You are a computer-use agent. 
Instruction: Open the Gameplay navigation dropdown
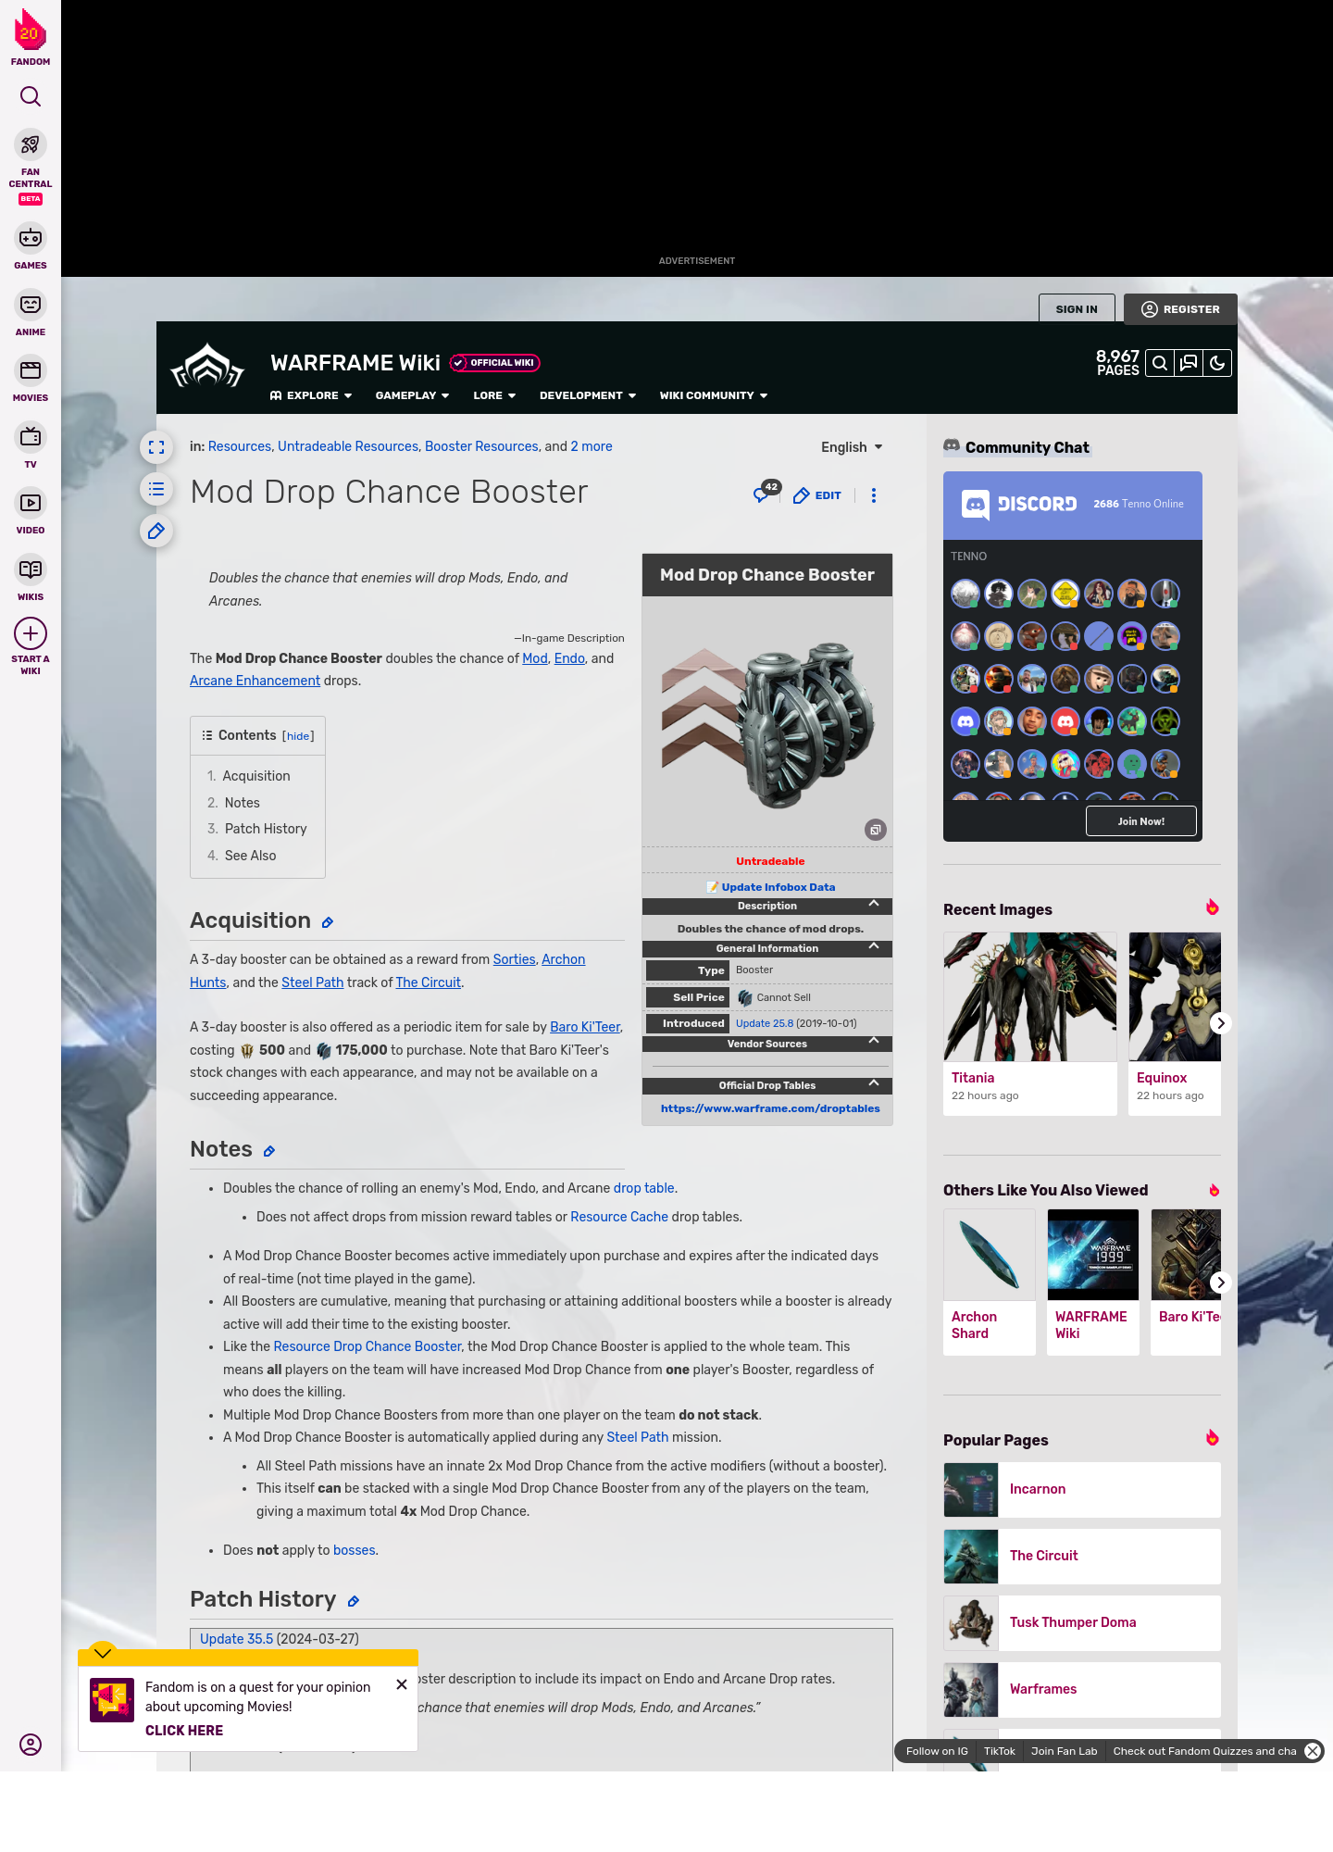[412, 395]
